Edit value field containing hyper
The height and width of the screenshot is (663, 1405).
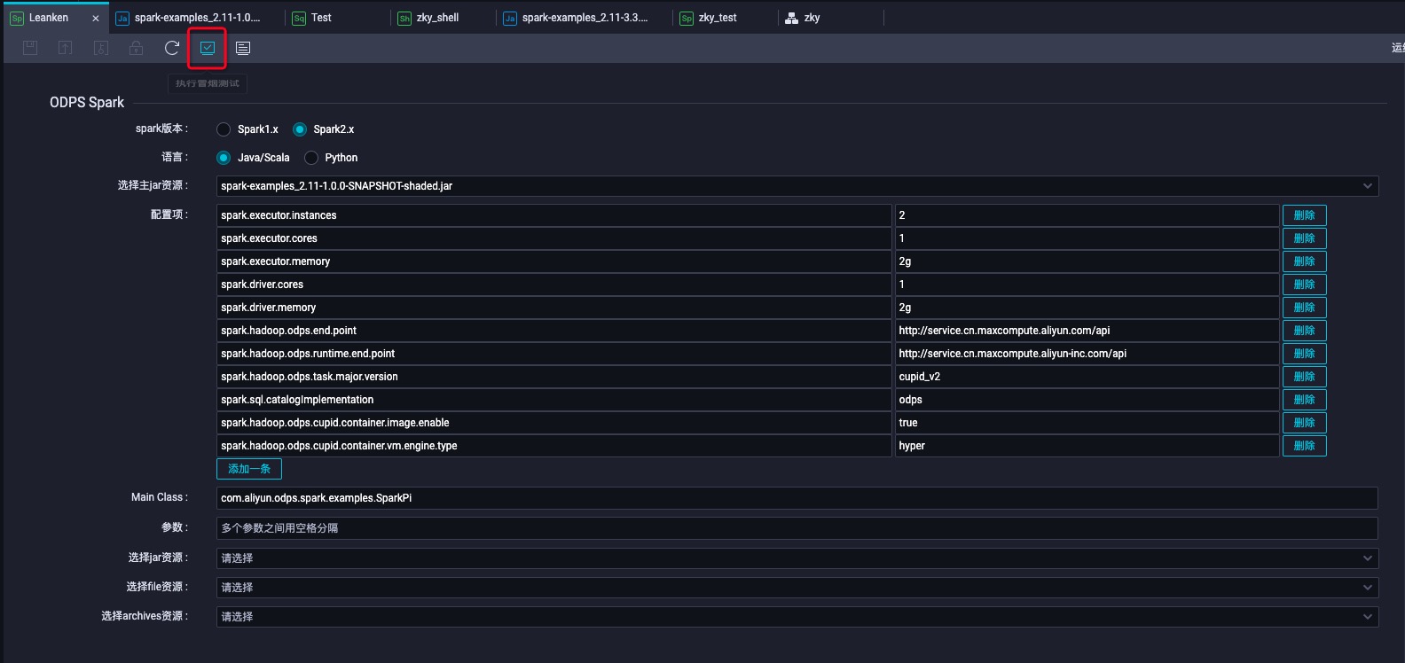click(1087, 446)
